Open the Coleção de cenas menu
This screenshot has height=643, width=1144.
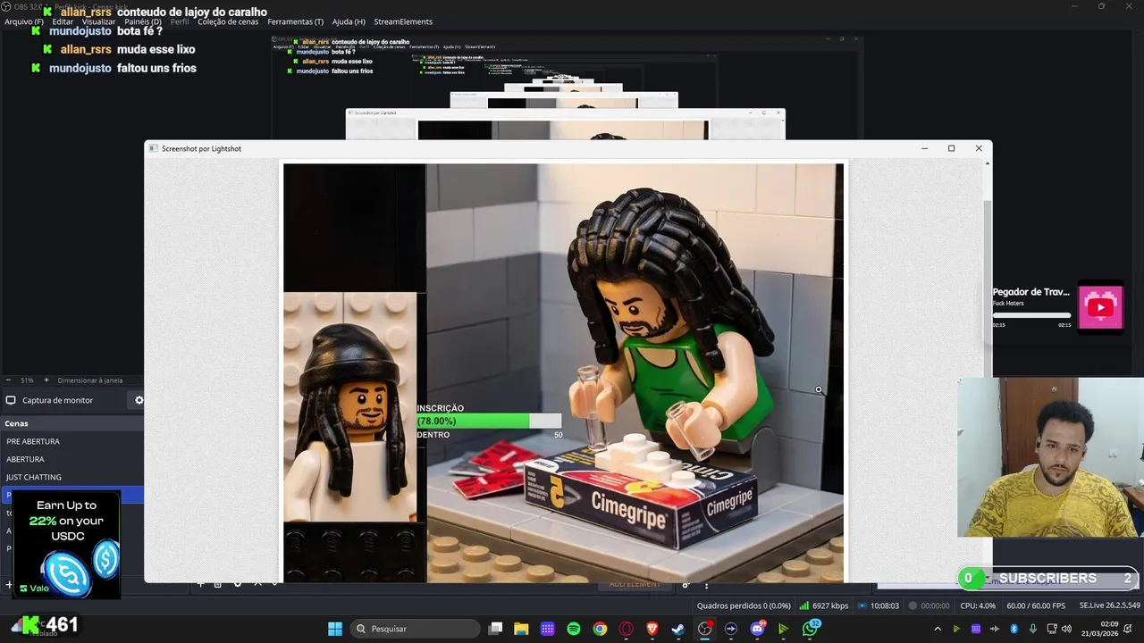click(228, 21)
